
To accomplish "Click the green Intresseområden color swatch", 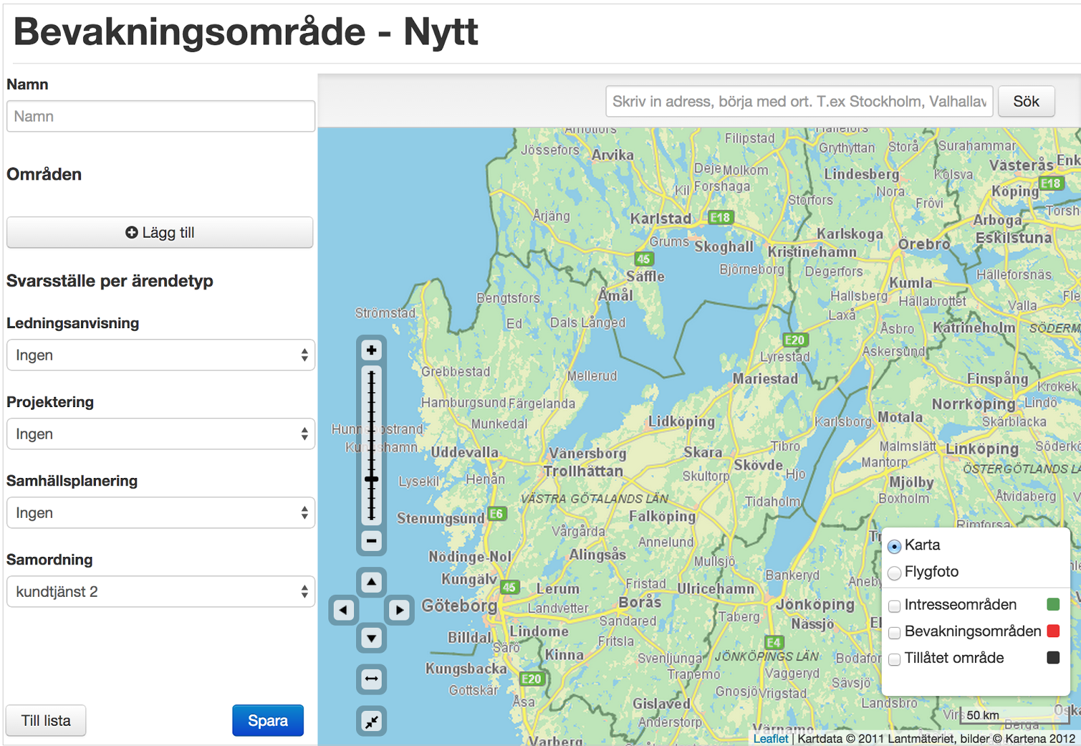I will click(1053, 604).
